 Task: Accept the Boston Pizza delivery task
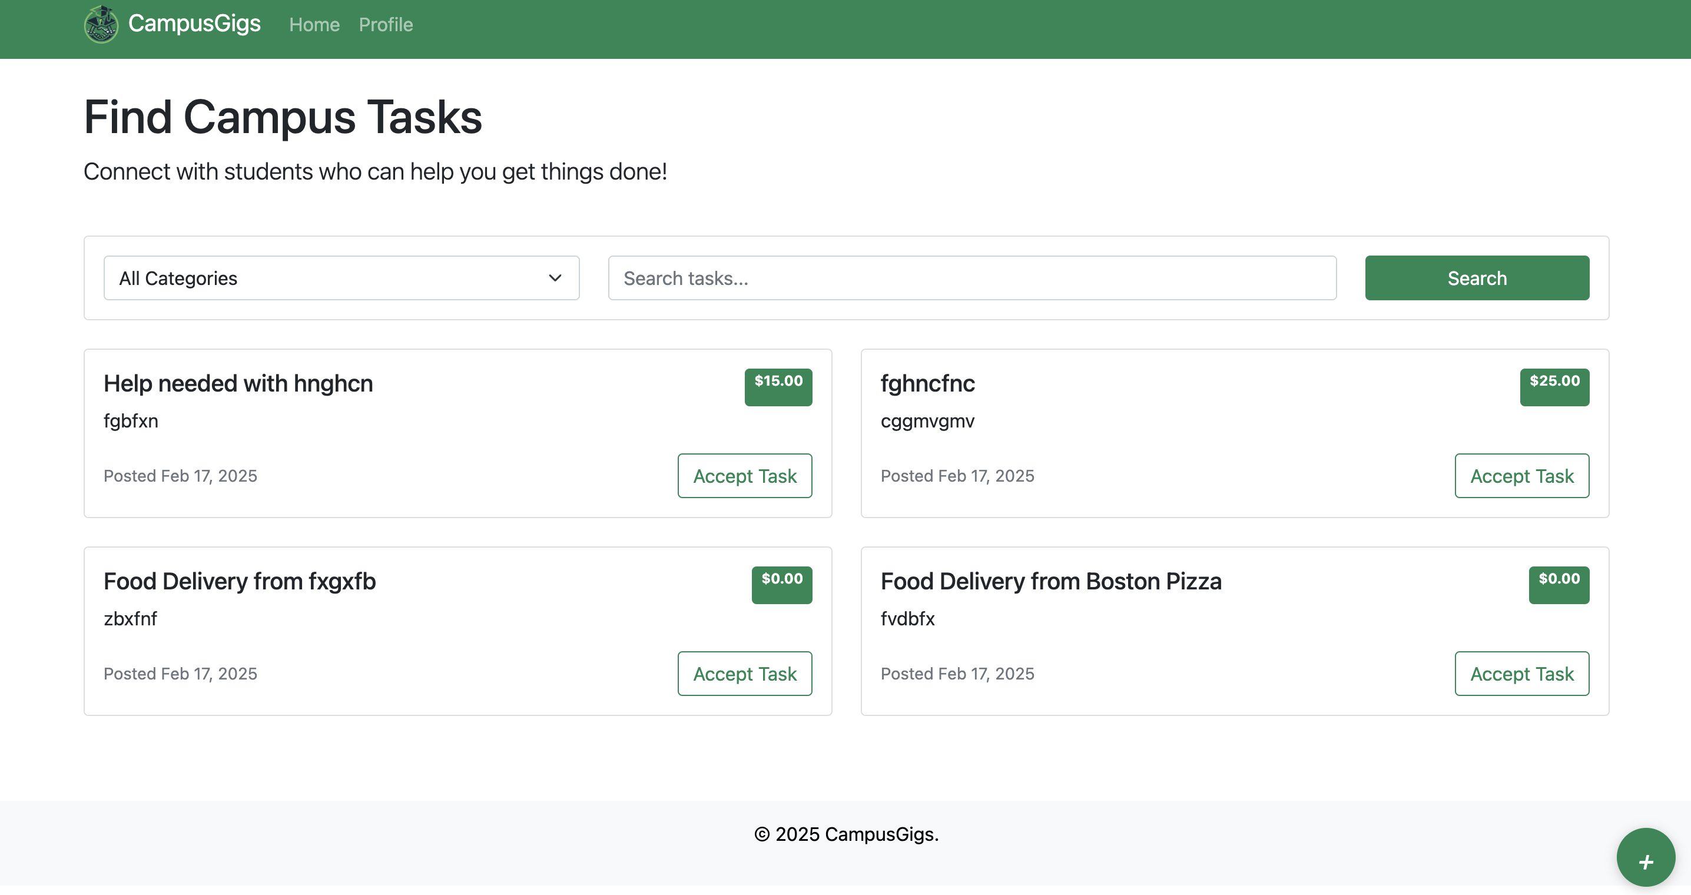pyautogui.click(x=1521, y=673)
